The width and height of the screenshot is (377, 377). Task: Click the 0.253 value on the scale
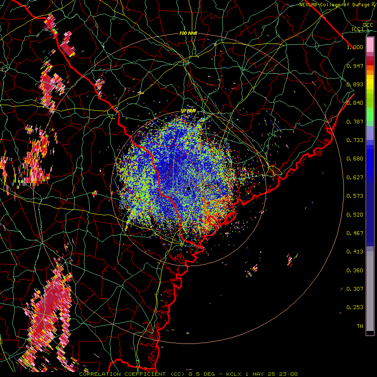point(355,307)
